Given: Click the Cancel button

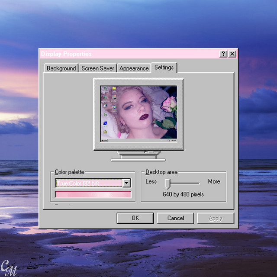Looking at the screenshot, I should 175,218.
